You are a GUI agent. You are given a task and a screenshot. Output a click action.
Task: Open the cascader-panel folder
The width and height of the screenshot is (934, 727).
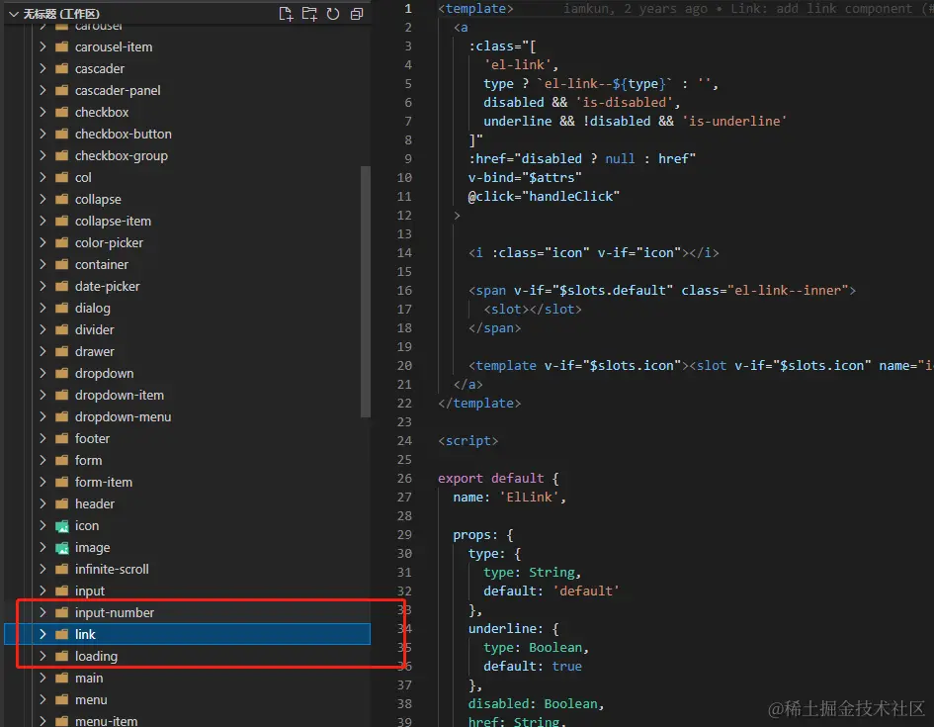[187, 90]
